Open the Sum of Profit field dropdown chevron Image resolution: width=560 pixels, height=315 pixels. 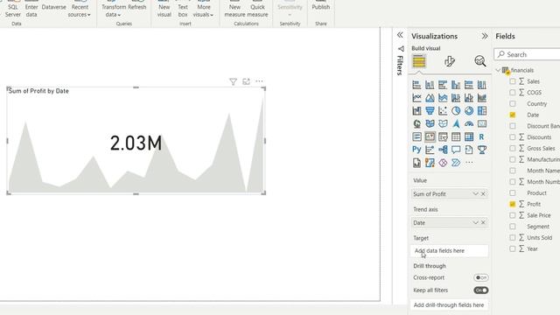coord(475,194)
